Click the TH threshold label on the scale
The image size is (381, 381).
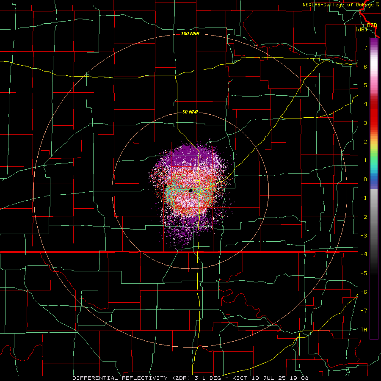click(364, 329)
